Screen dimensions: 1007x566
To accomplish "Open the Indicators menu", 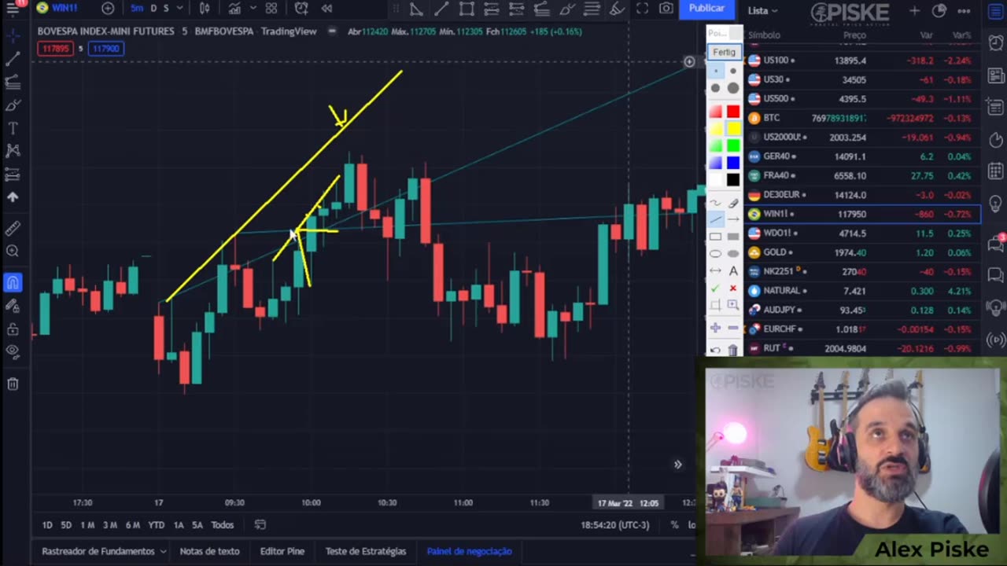I will click(234, 8).
